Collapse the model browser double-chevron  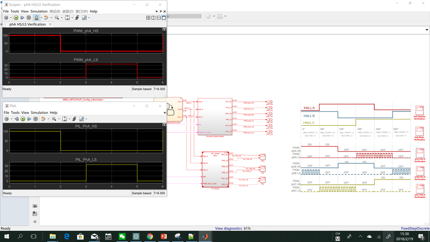(35, 222)
